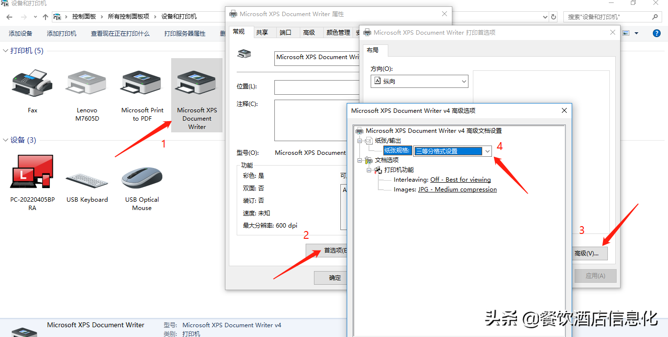Select the Fax printer icon
The height and width of the screenshot is (337, 668).
click(32, 84)
